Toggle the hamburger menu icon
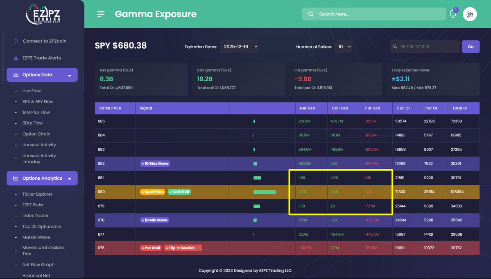491x279 pixels. [101, 14]
